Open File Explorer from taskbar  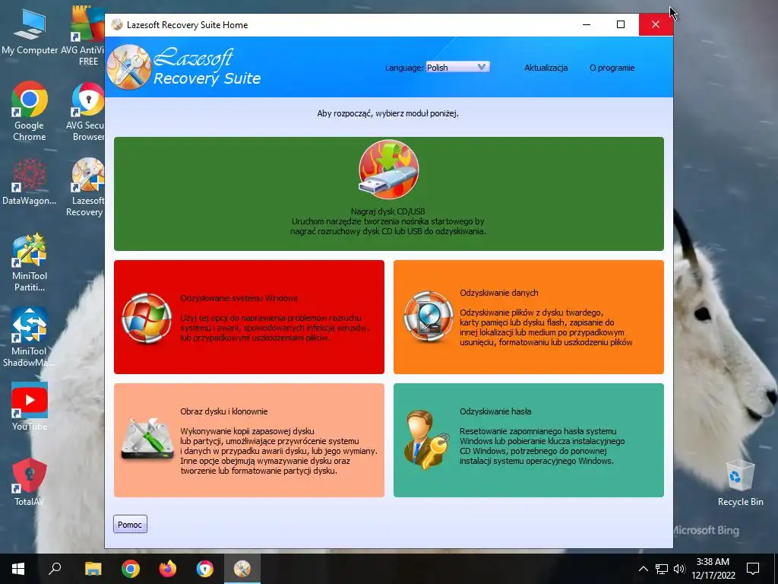[x=93, y=569]
